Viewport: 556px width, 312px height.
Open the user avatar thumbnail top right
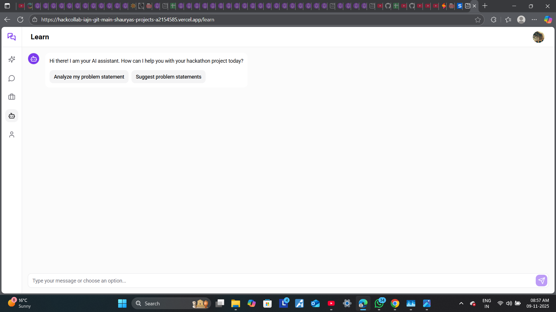[538, 37]
